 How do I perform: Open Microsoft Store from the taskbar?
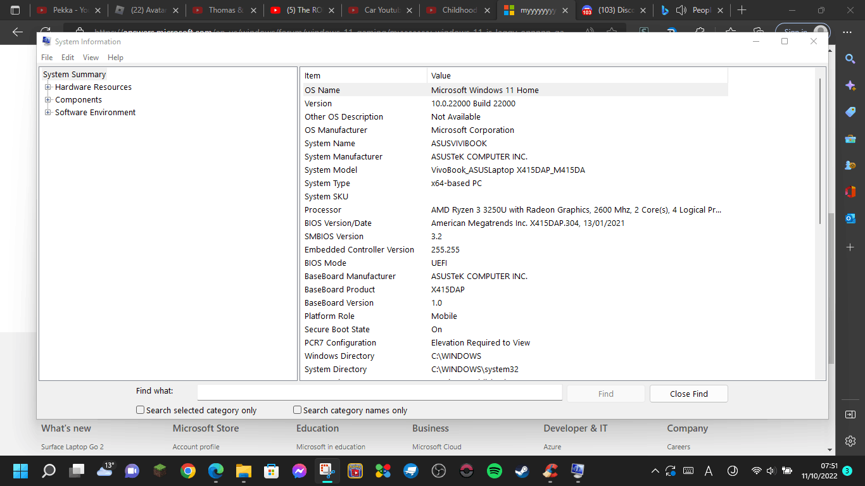(x=272, y=471)
